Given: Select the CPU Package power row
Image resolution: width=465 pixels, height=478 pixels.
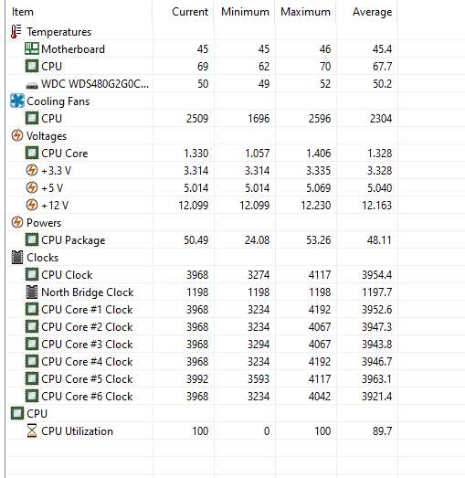Looking at the screenshot, I should point(202,240).
